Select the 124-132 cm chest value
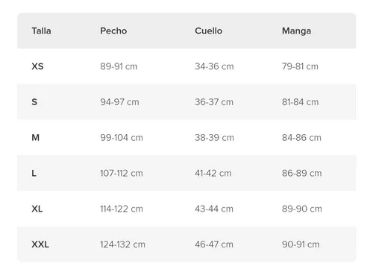Viewport: 373px width, 275px height. [x=122, y=244]
